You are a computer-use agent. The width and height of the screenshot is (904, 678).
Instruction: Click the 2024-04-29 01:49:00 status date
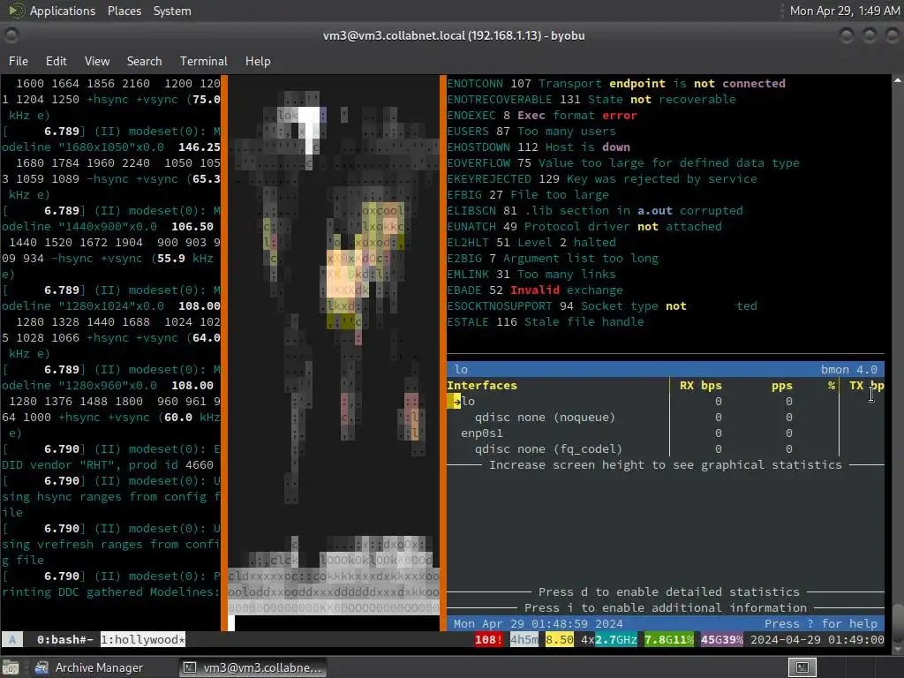(x=817, y=639)
